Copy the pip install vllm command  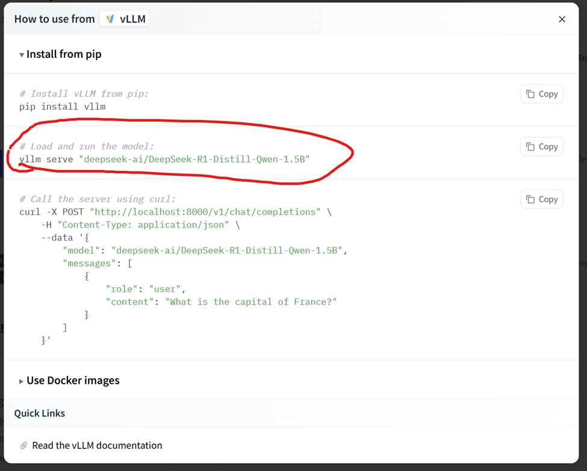pos(542,94)
